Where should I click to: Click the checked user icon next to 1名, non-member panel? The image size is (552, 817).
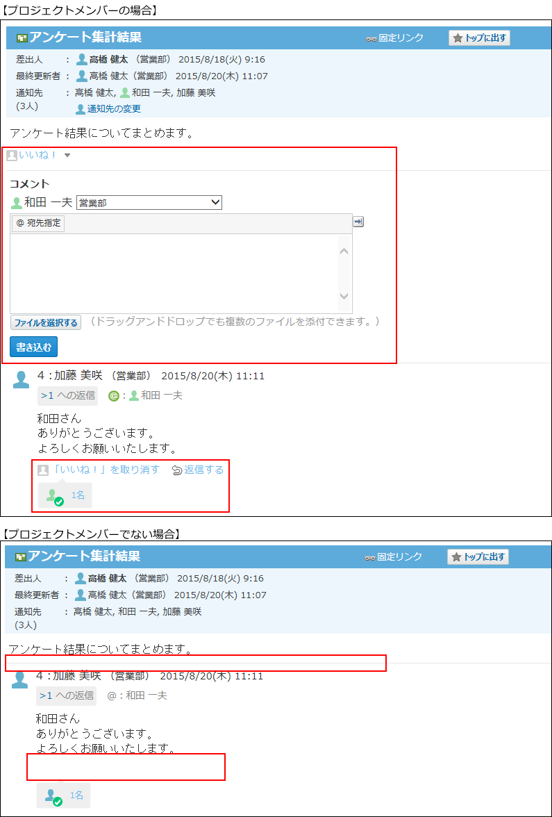pos(53,798)
